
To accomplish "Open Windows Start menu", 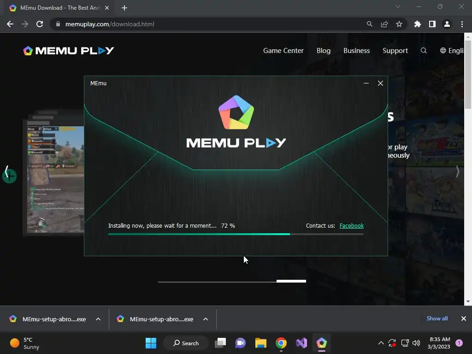I will click(x=151, y=343).
